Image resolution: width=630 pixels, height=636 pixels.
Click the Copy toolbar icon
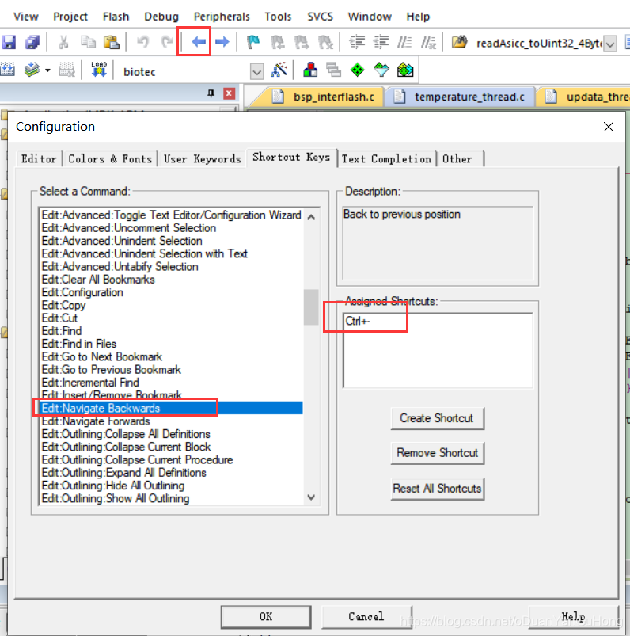tap(88, 42)
